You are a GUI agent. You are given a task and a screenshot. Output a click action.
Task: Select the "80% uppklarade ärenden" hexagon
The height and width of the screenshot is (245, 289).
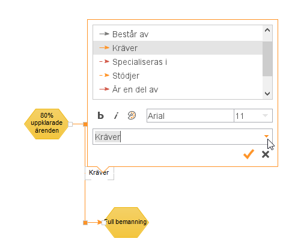coord(47,124)
